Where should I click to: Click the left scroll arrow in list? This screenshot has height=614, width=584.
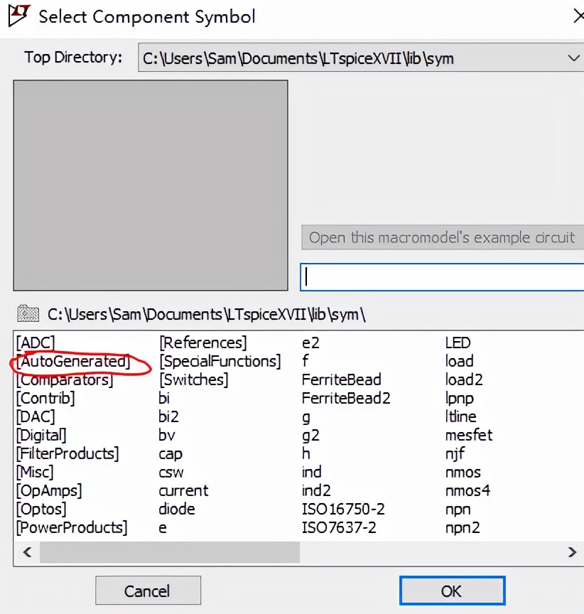tap(27, 552)
